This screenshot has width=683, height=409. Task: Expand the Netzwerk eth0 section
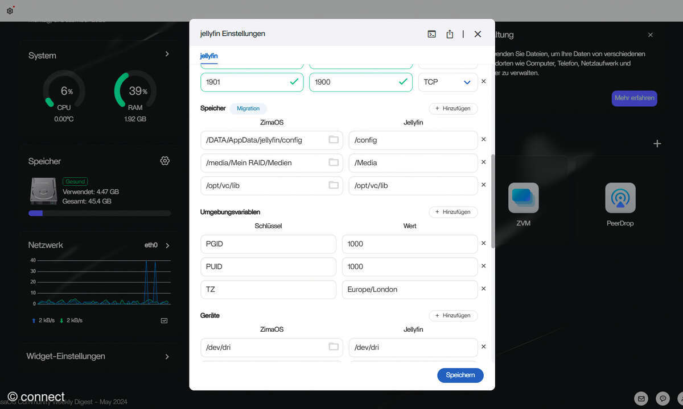[166, 245]
